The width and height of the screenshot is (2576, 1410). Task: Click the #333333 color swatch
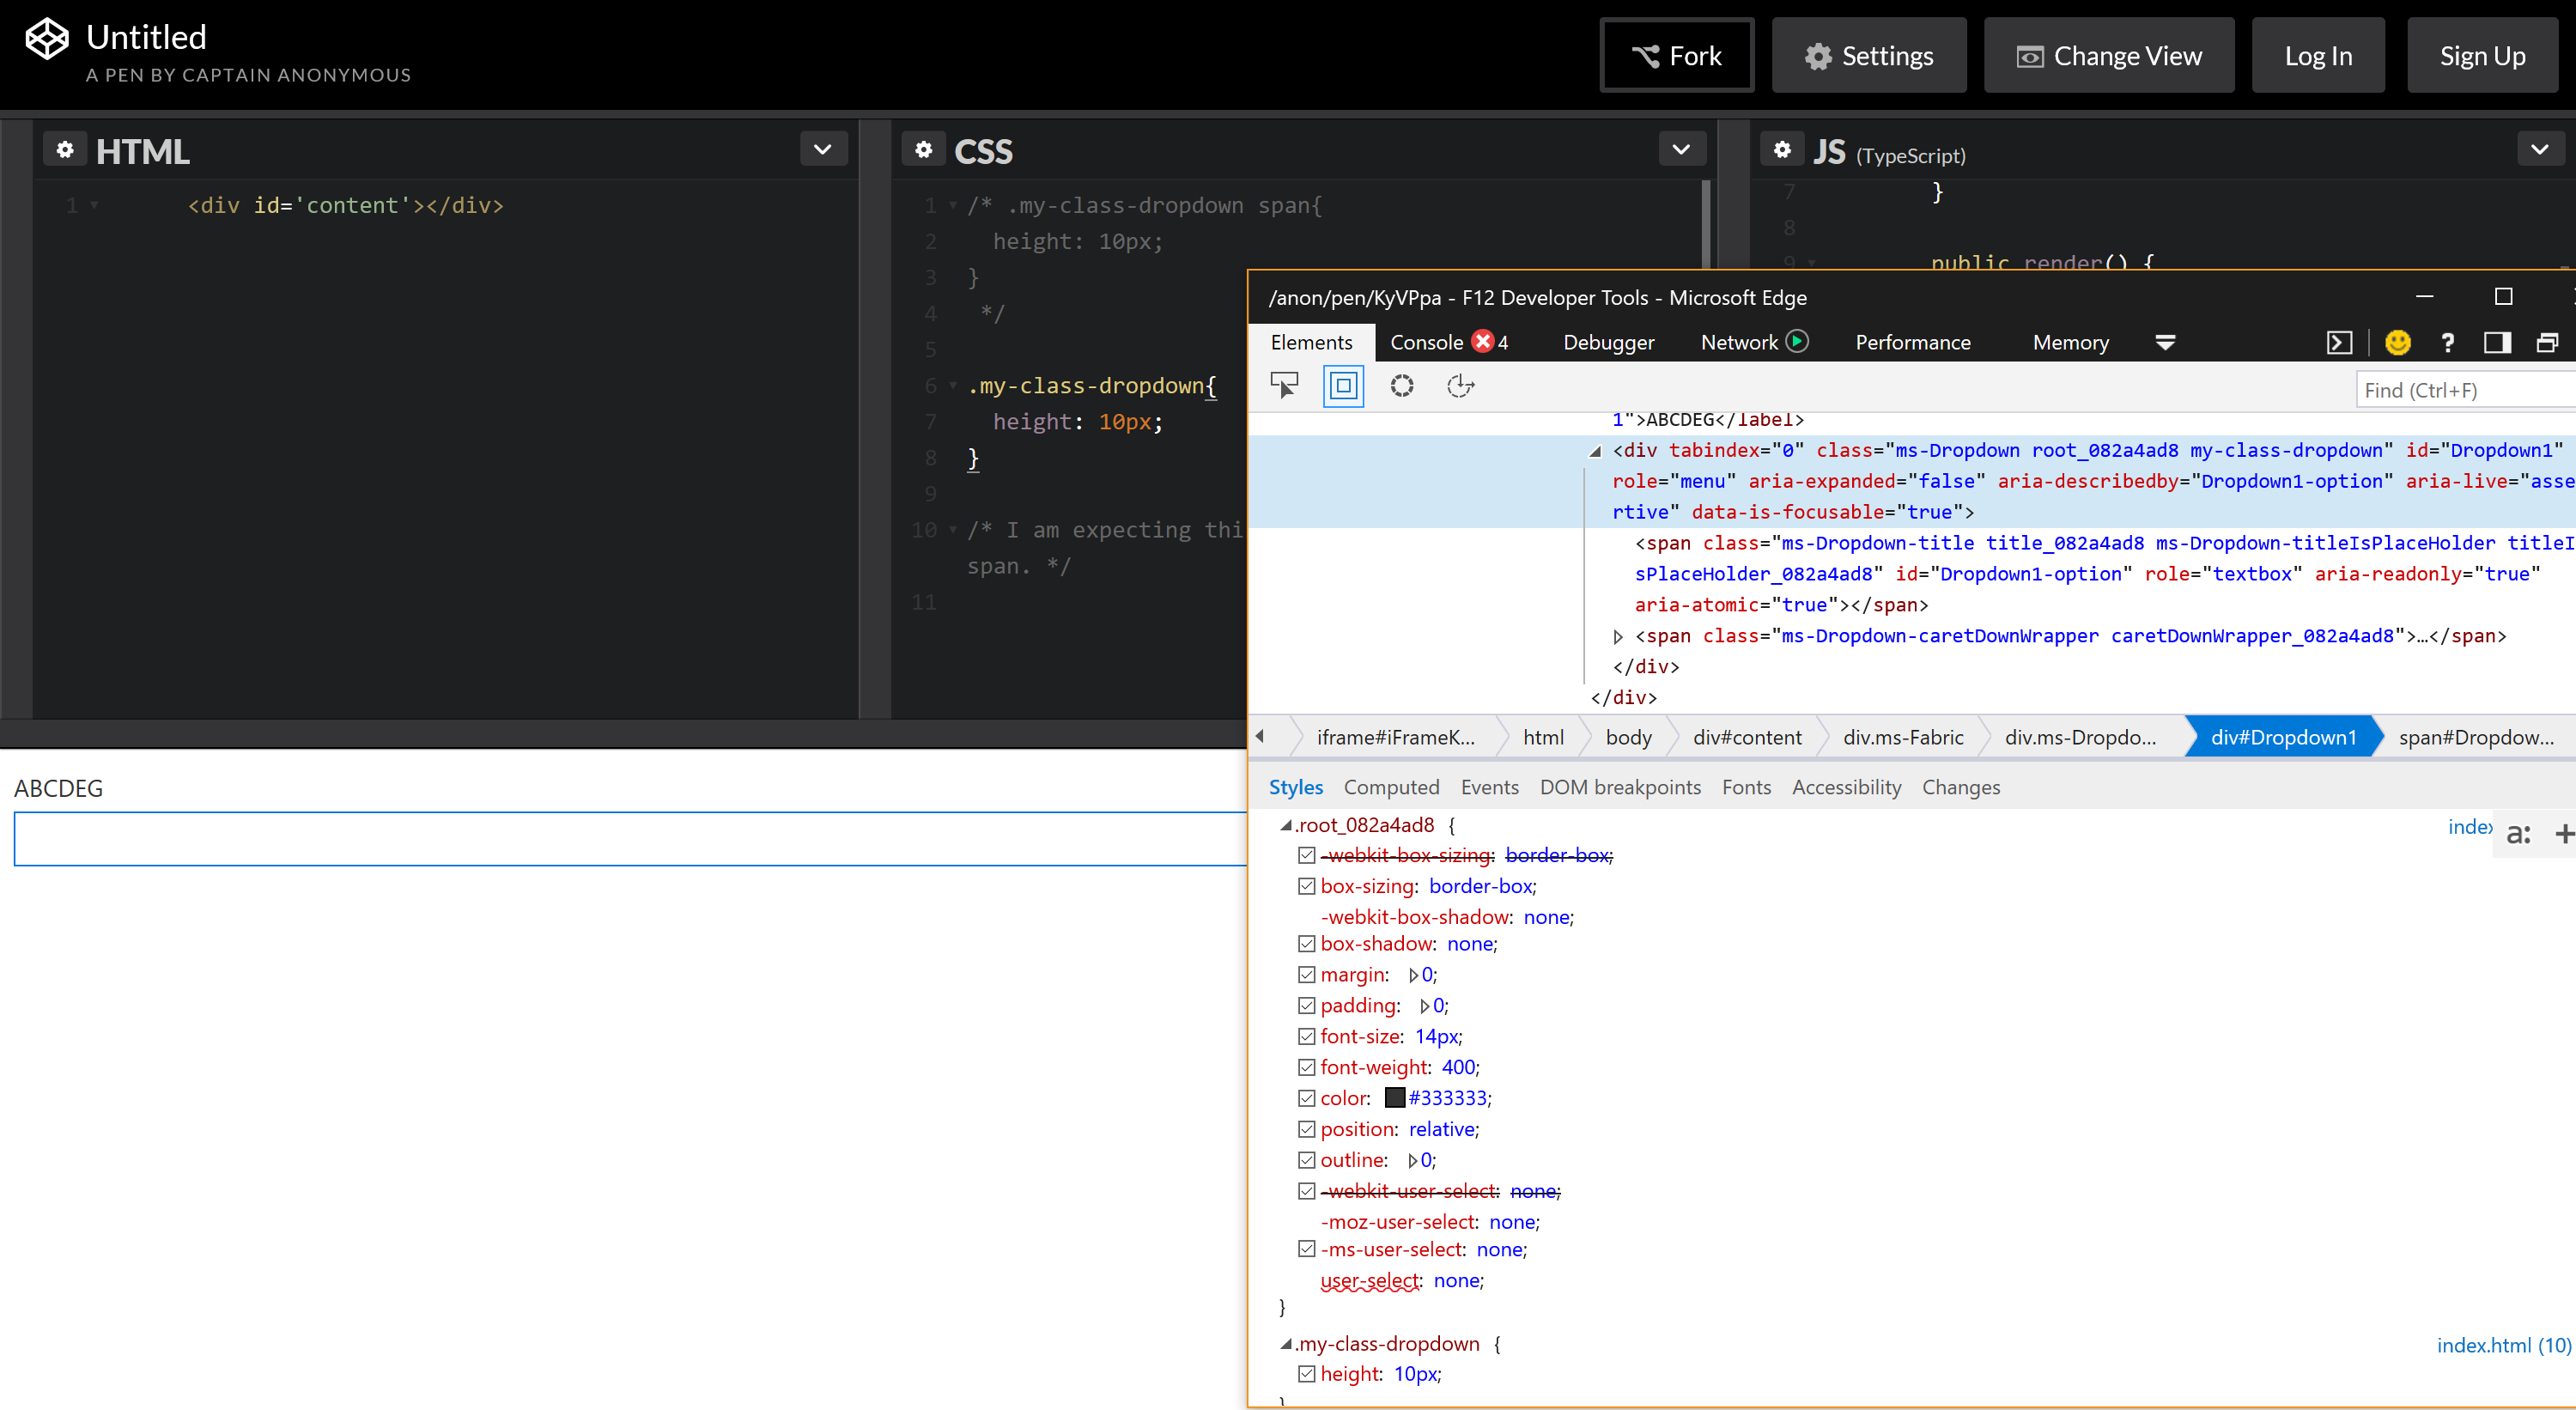tap(1396, 1097)
